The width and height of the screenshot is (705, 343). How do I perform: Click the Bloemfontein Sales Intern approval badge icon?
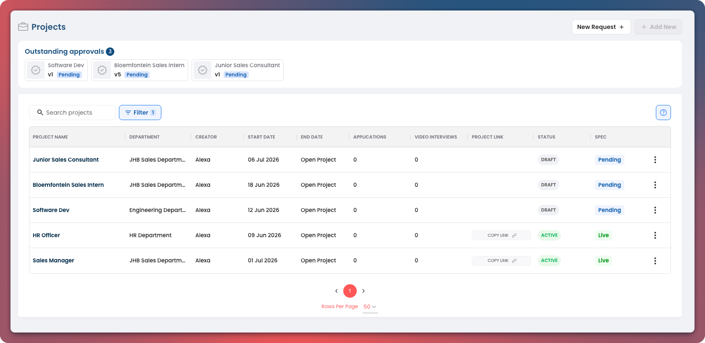(102, 70)
